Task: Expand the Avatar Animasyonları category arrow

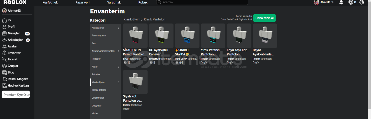Action: (119, 51)
